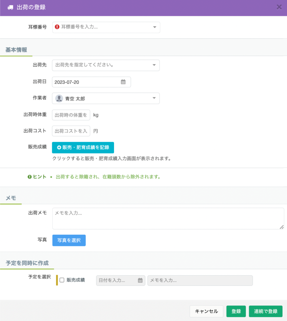Open the calendar icon for 出荷日
287x321 pixels.
123,82
